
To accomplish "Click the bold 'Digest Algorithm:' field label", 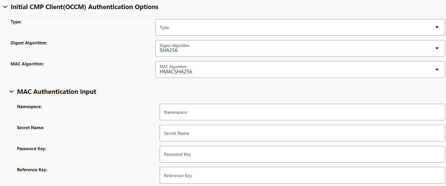I will [x=29, y=43].
